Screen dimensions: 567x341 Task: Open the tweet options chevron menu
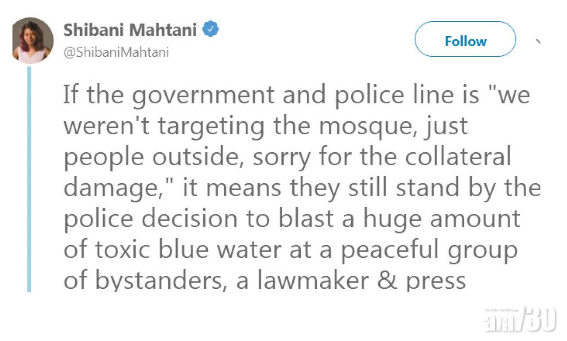[x=538, y=42]
